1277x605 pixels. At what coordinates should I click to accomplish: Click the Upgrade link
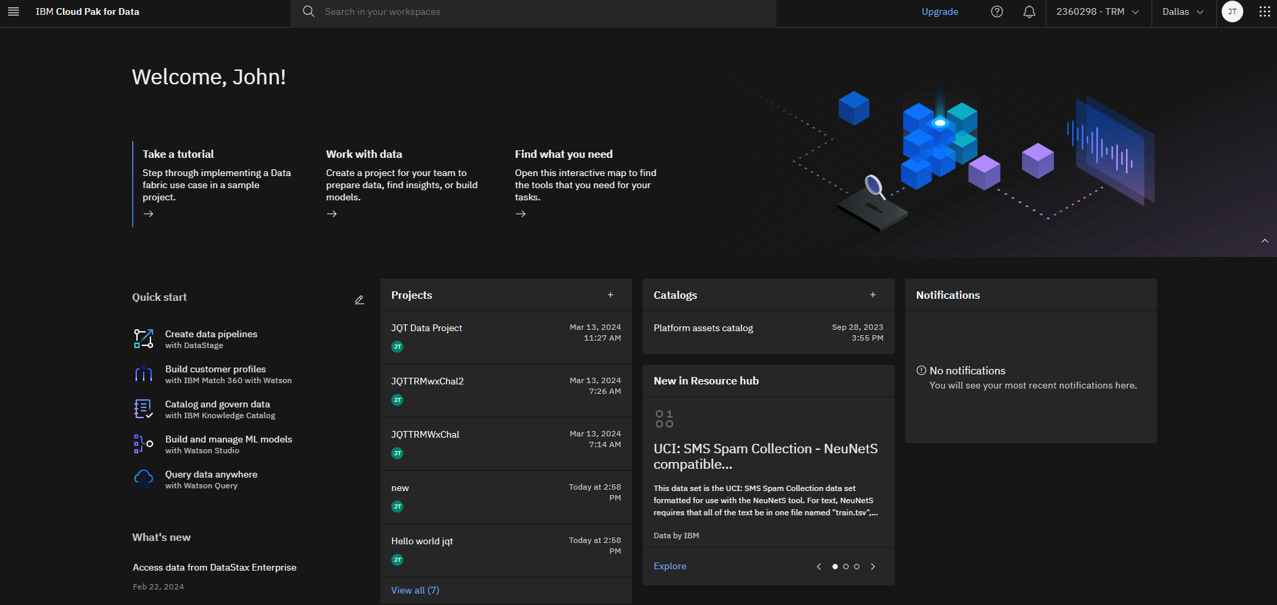(x=940, y=11)
